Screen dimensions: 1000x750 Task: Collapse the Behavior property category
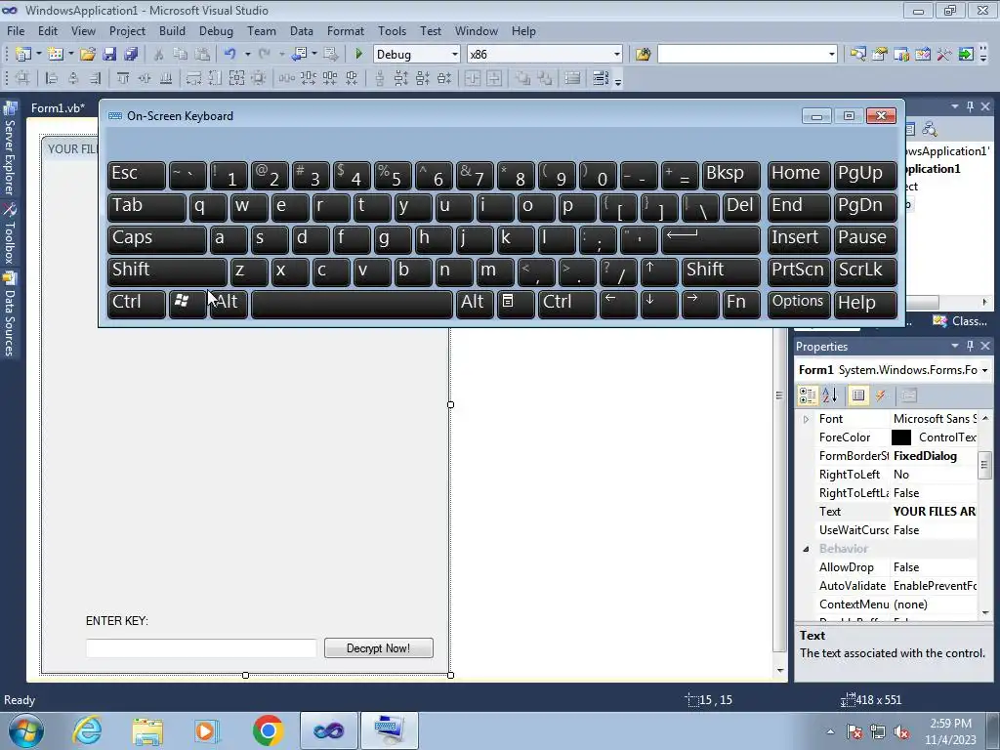click(x=806, y=549)
